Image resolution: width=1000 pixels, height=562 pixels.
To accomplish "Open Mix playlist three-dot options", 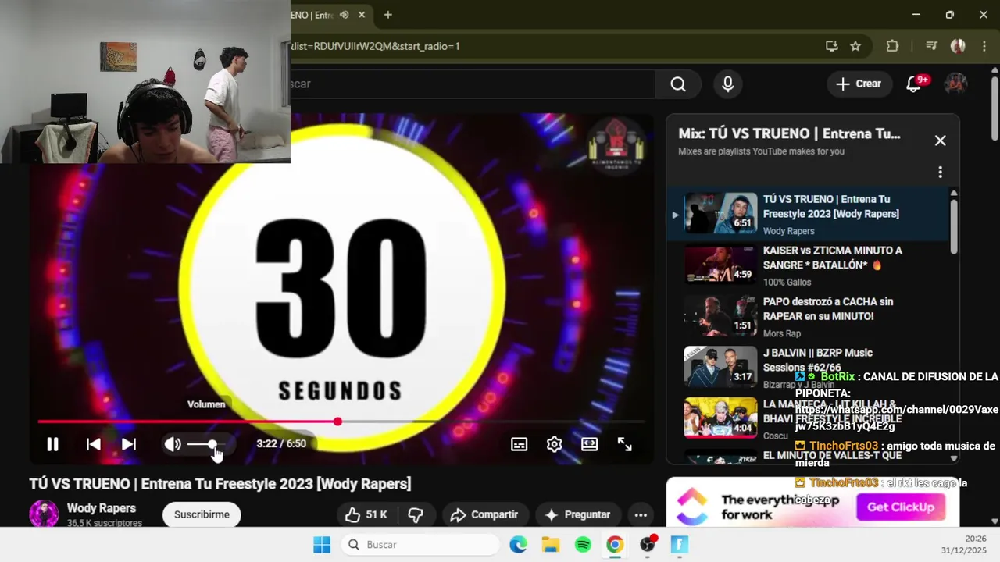I will tap(940, 172).
